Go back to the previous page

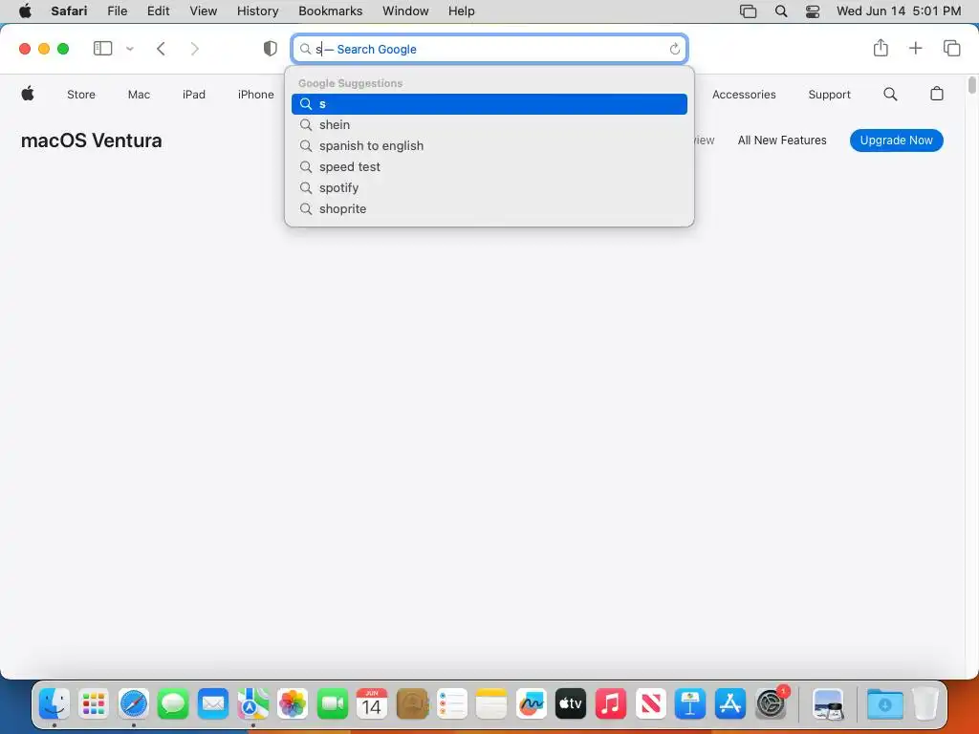coord(161,49)
